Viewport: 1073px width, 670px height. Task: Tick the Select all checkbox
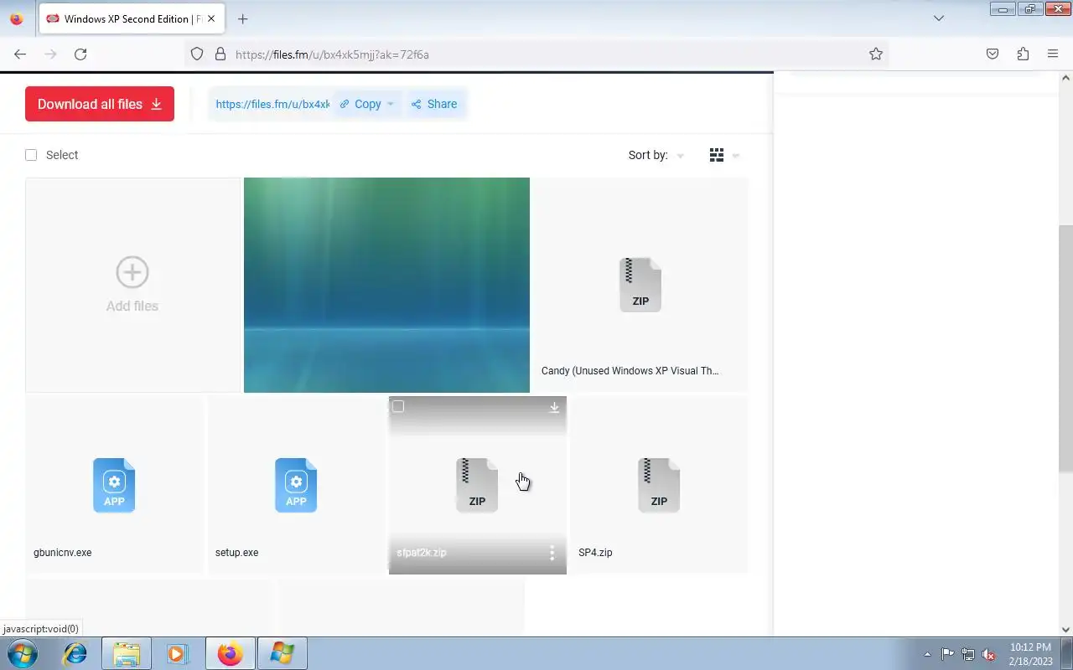pyautogui.click(x=31, y=155)
